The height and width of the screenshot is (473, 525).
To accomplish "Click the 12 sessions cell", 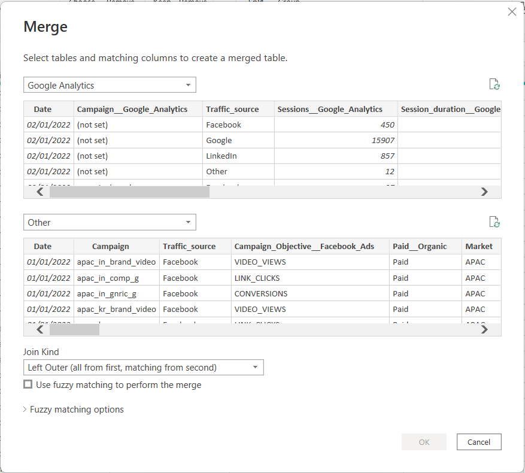I will [336, 171].
